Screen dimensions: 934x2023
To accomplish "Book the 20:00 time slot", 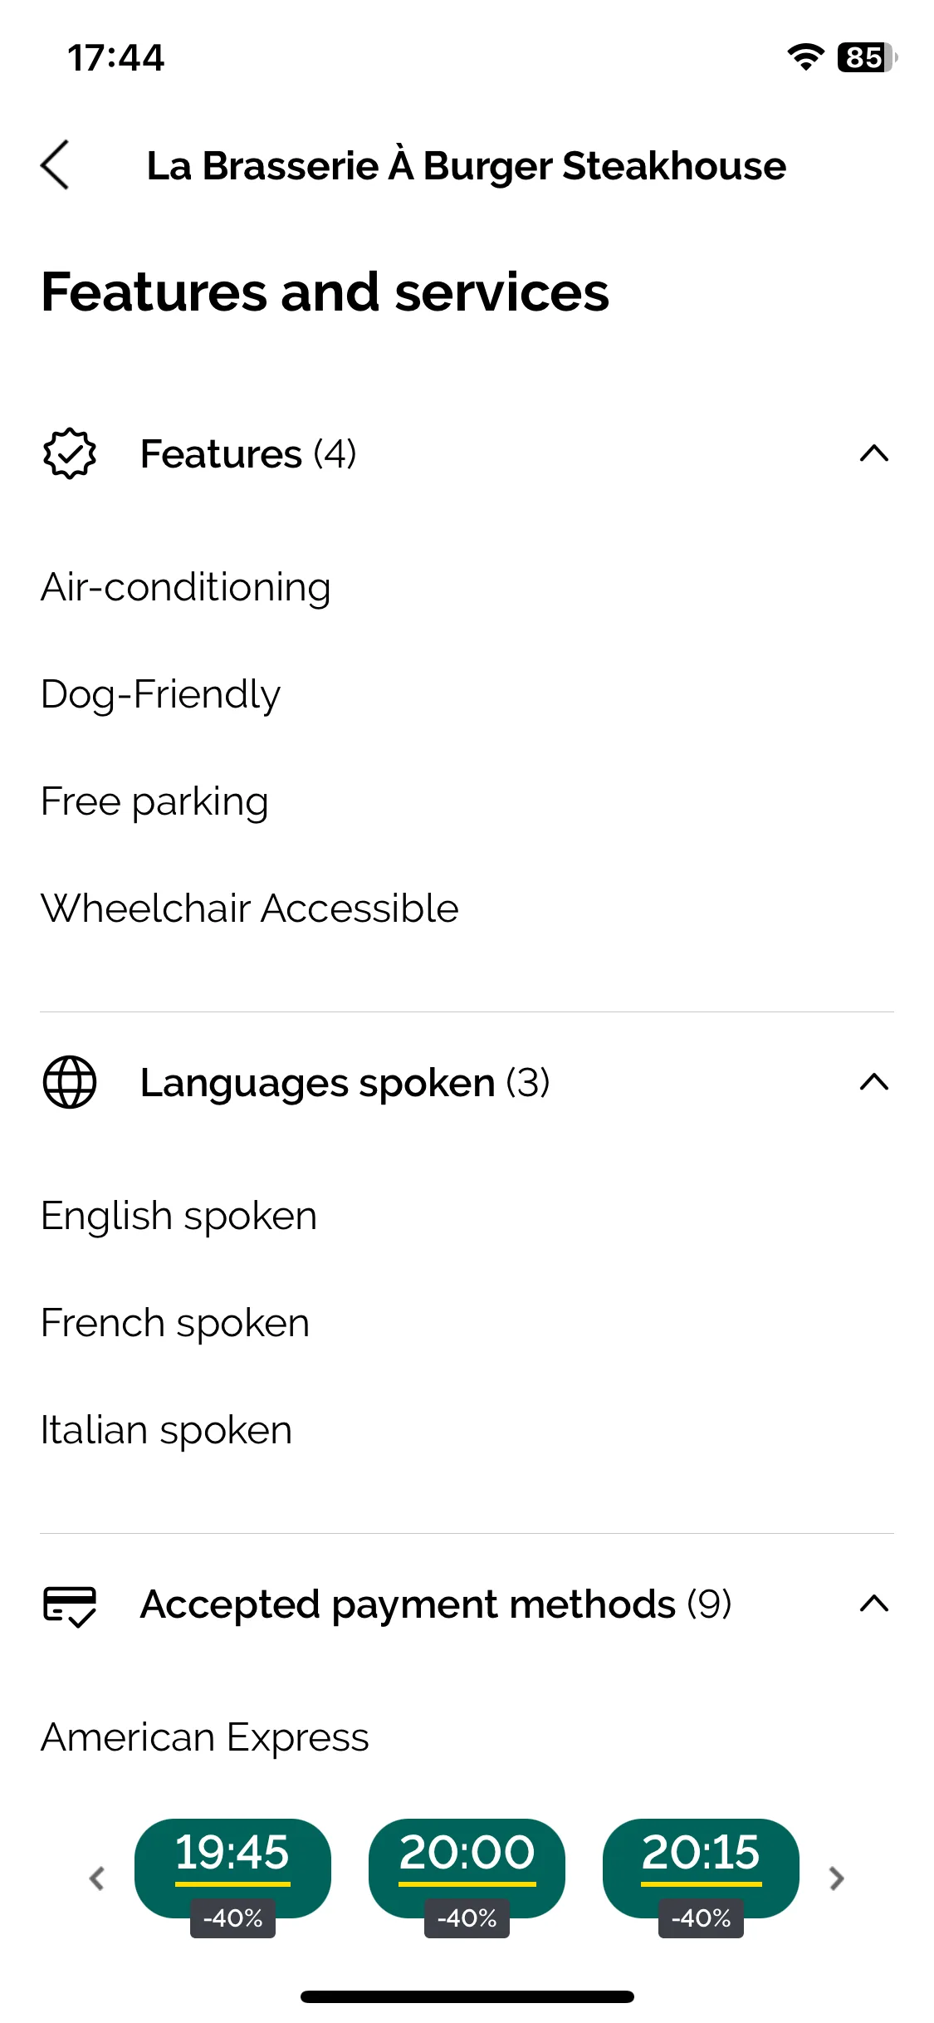I will pos(467,1869).
